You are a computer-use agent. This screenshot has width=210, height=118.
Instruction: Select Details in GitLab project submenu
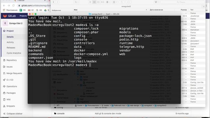[x=10, y=37]
